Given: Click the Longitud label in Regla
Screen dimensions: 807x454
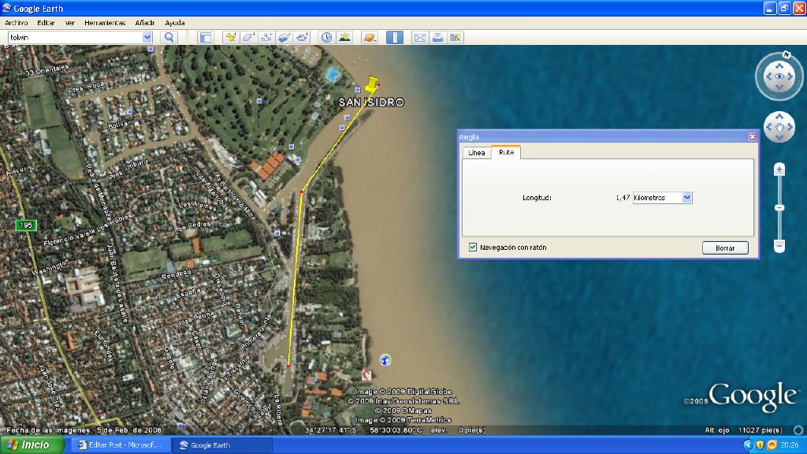Looking at the screenshot, I should (x=537, y=198).
